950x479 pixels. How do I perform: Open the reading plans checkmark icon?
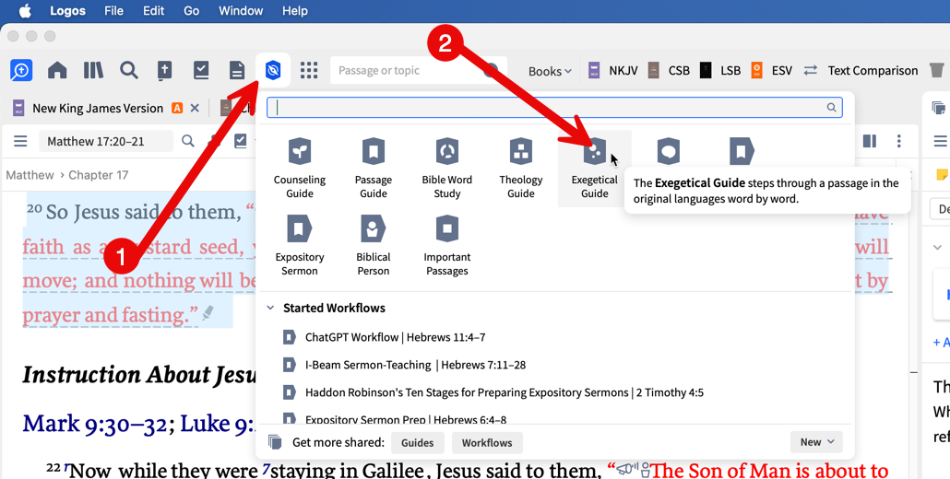(200, 71)
